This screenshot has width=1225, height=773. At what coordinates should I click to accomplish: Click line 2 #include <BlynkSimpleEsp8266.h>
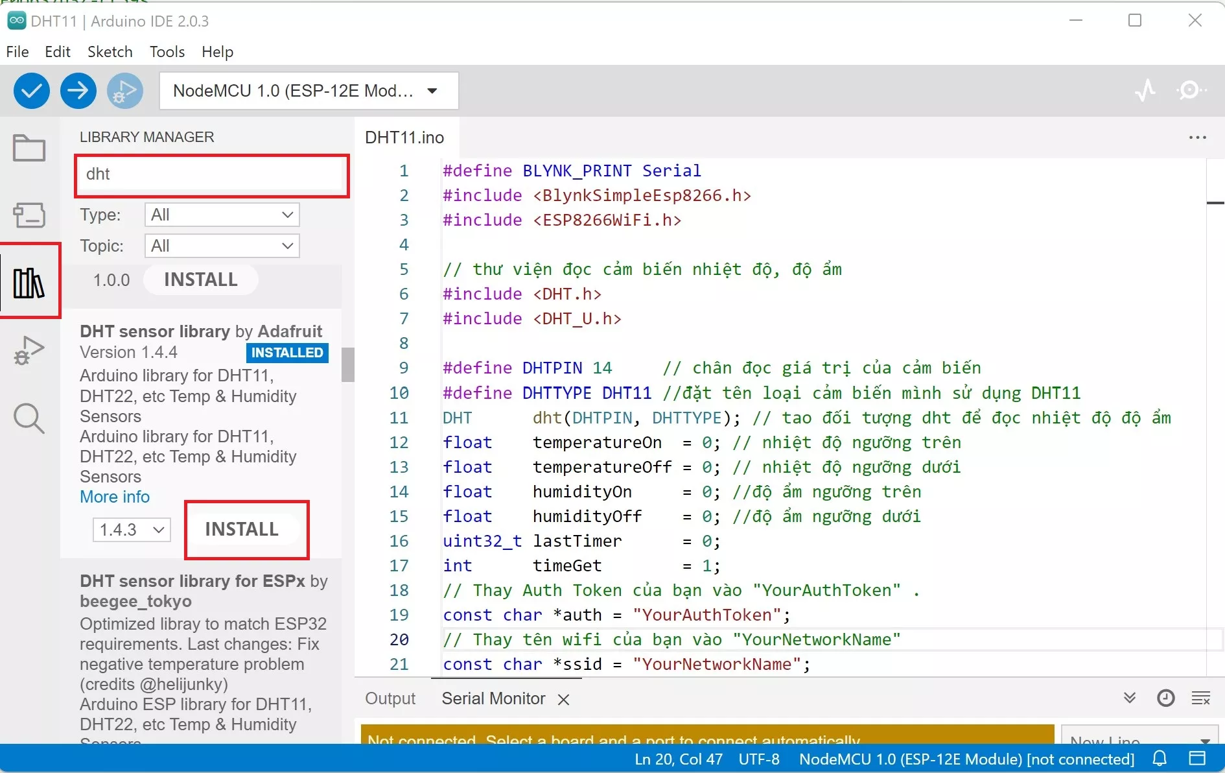(597, 195)
